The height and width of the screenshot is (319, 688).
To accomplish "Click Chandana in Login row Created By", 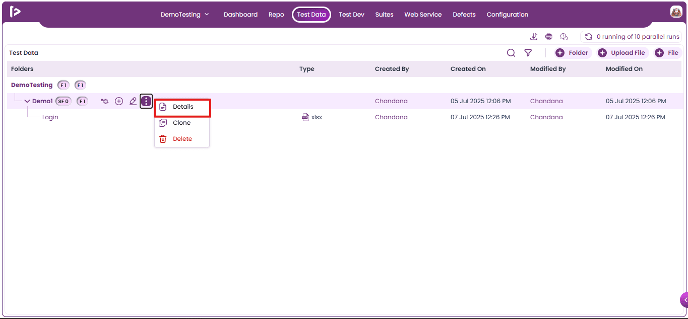I will pos(391,117).
